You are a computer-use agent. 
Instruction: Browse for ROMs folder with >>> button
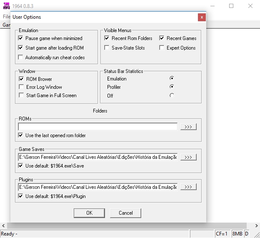188,127
